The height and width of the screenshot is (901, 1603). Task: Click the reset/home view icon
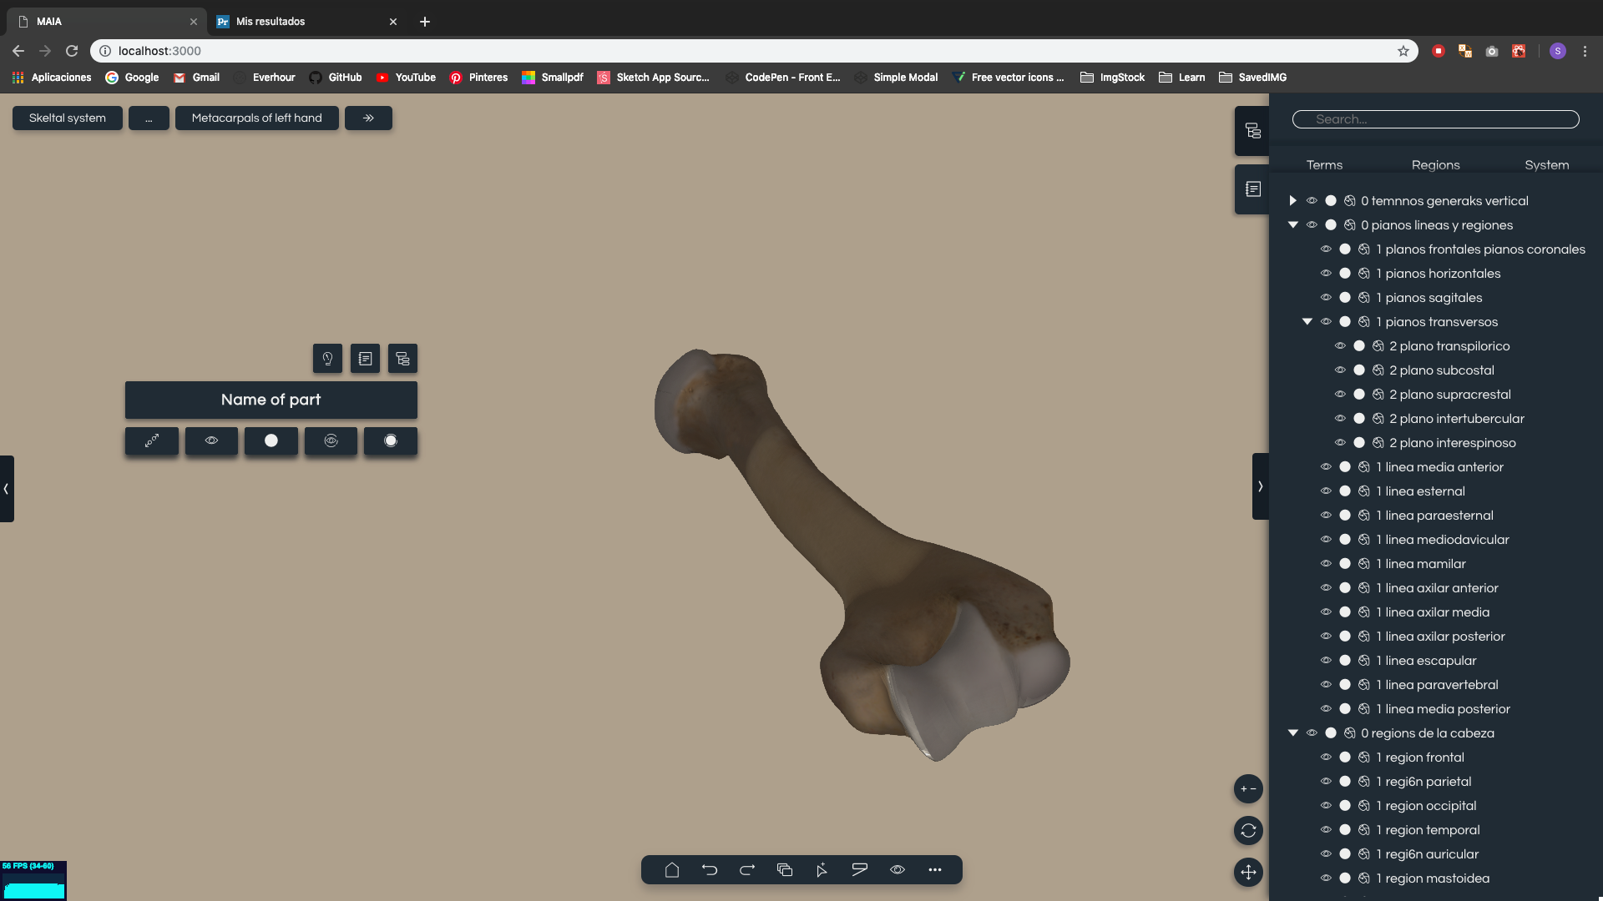671,869
